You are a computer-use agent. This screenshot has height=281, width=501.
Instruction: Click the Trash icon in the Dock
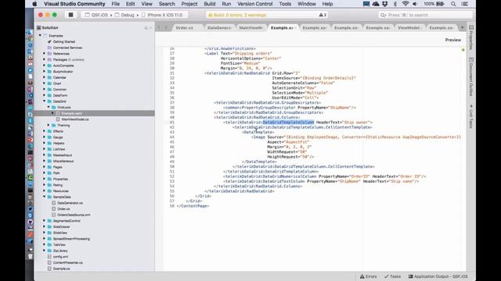[30, 256]
